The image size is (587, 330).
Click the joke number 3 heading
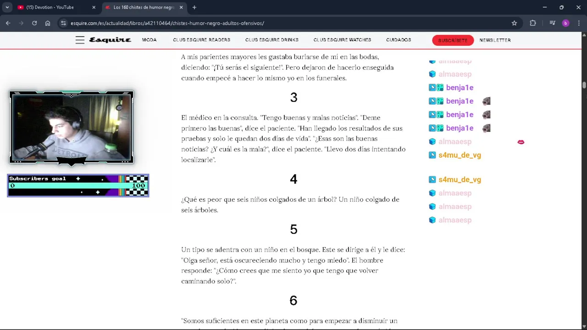293,97
